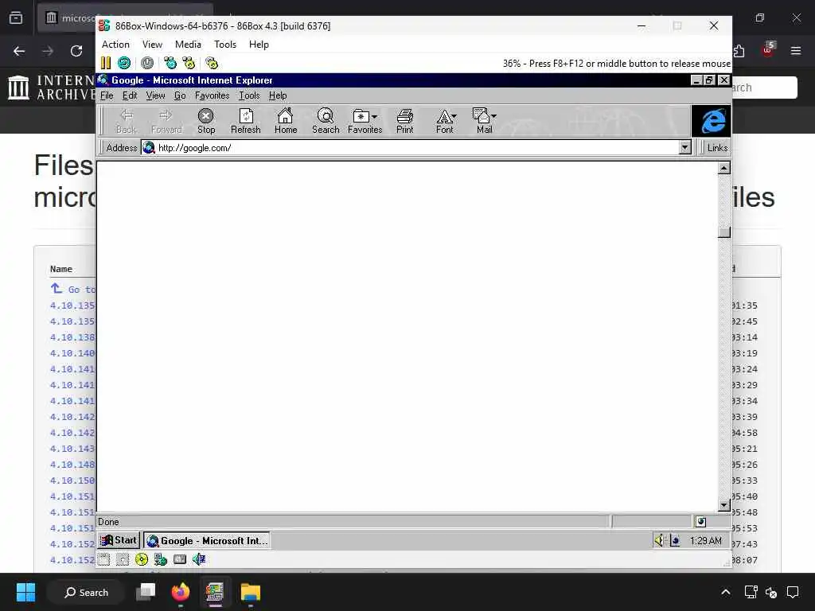Screen dimensions: 815x611
Task: Click the 4.10.148 link in Internet Archive list
Action: pyautogui.click(x=72, y=465)
